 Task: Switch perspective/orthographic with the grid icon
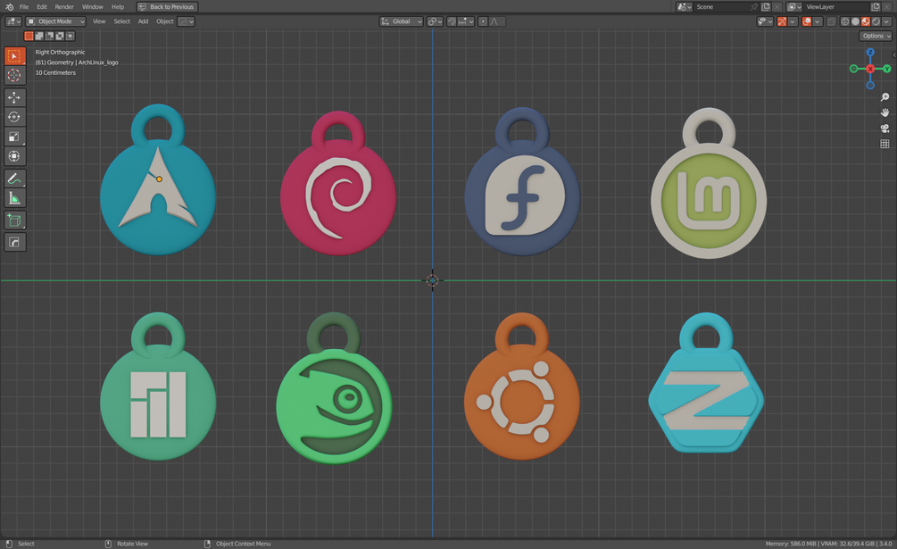[x=885, y=144]
